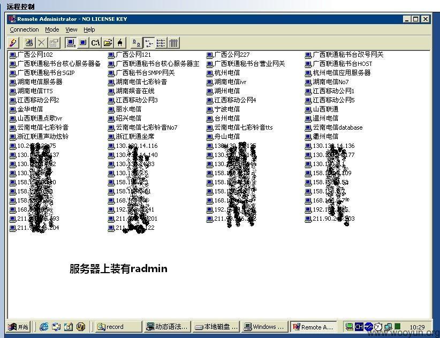
Task: Select Telnet mode (C:\) toolbar button
Action: [x=95, y=43]
